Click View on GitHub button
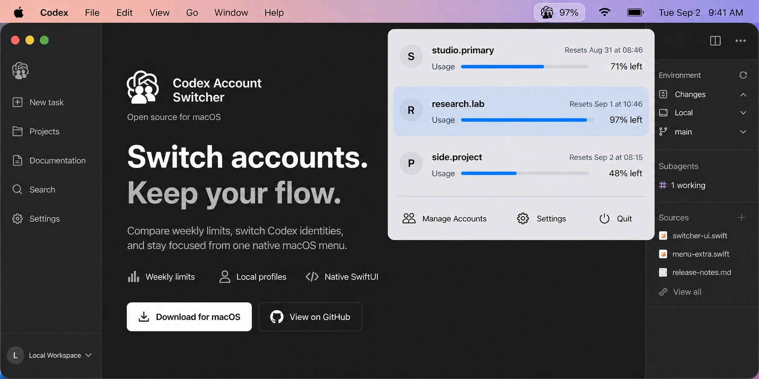 310,317
